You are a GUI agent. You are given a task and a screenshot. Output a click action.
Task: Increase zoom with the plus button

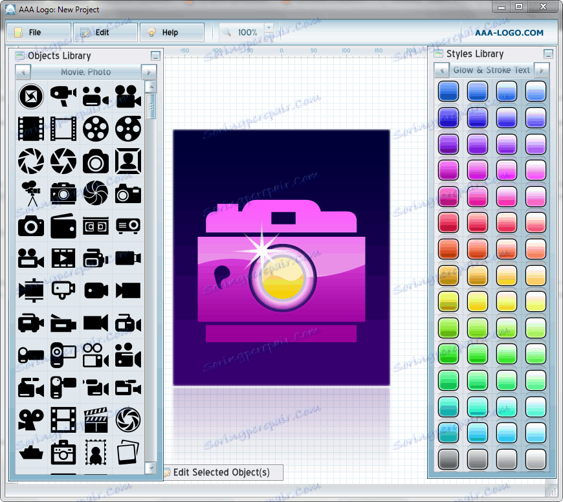(x=269, y=28)
